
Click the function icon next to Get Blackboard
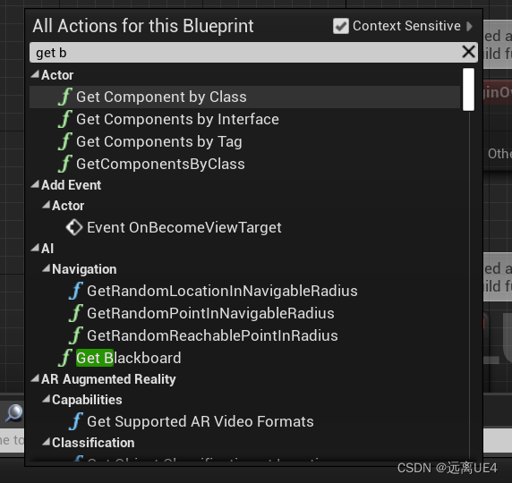[x=65, y=358]
